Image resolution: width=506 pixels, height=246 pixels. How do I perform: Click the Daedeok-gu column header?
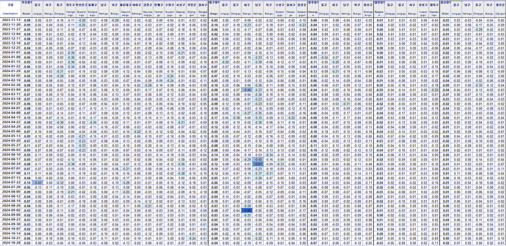433,10
